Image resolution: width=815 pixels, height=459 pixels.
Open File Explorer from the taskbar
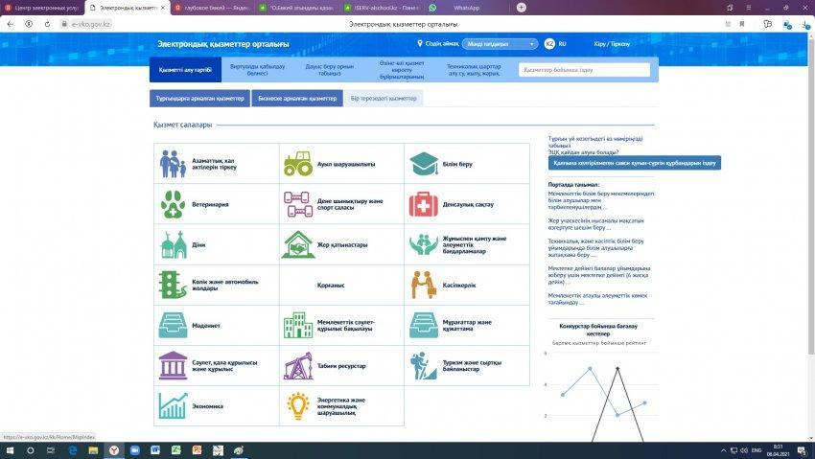(93, 450)
